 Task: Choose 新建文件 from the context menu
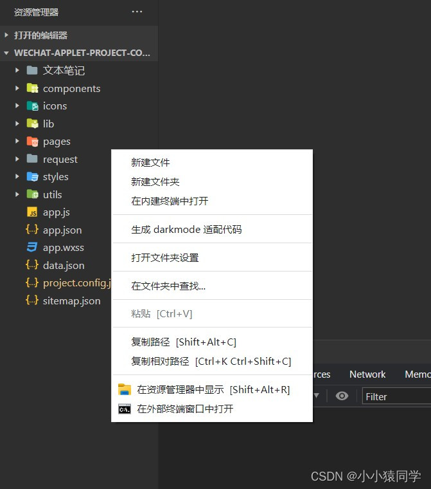150,163
